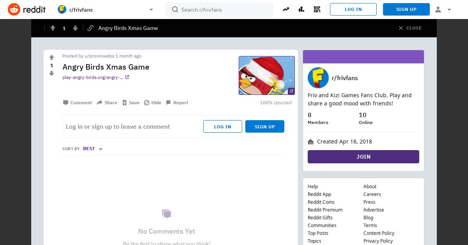Screen dimensions: 468x245
Task: Report the post
Action: click(x=177, y=103)
